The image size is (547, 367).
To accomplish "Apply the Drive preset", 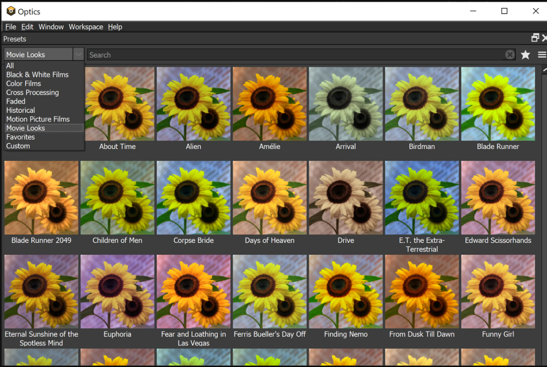I will [346, 198].
